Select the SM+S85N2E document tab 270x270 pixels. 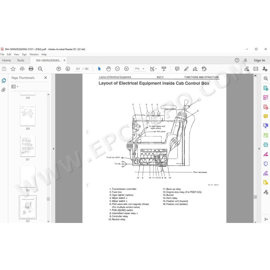48,61
